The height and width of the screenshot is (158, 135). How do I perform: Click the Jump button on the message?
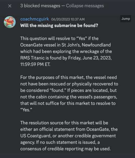click(126, 19)
